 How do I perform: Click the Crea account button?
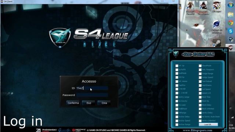click(104, 103)
